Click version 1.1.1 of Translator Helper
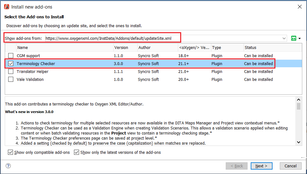 (119, 72)
